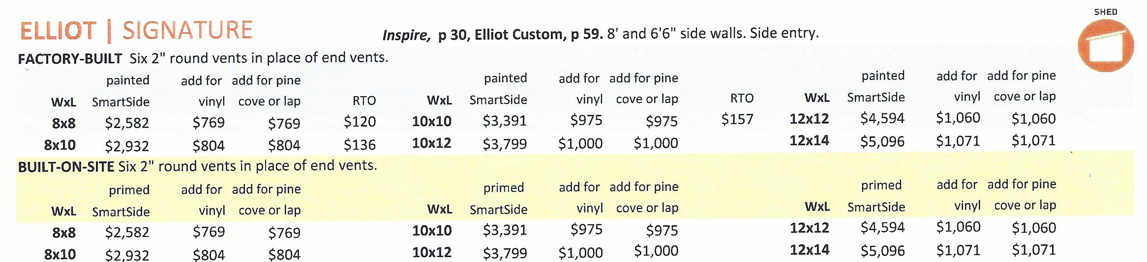The width and height of the screenshot is (1147, 262).
Task: Select factory-built 12x12 size label
Action: pyautogui.click(x=809, y=119)
